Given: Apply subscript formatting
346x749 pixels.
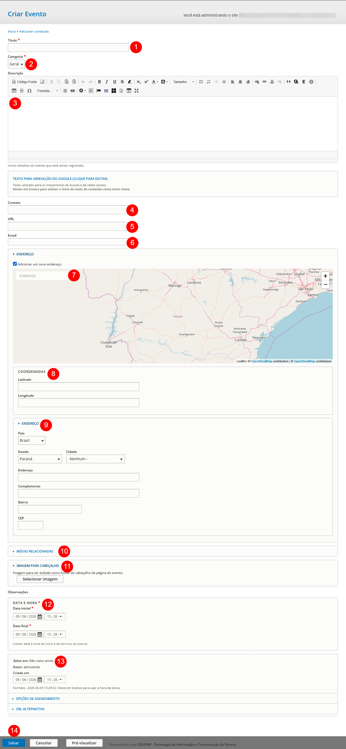Looking at the screenshot, I should (x=139, y=82).
